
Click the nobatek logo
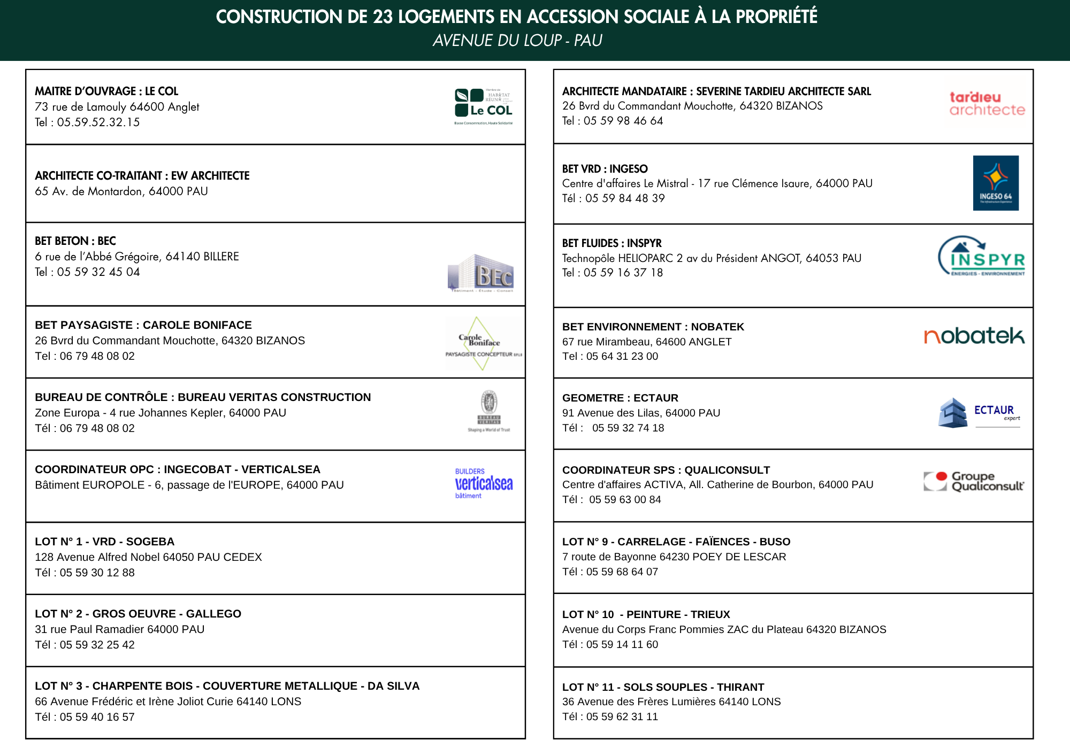[x=974, y=336]
